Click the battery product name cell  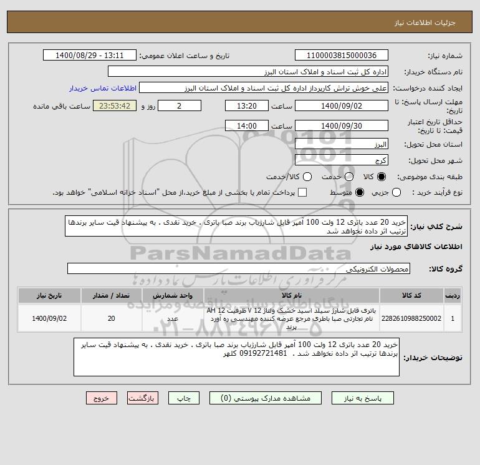pos(292,318)
